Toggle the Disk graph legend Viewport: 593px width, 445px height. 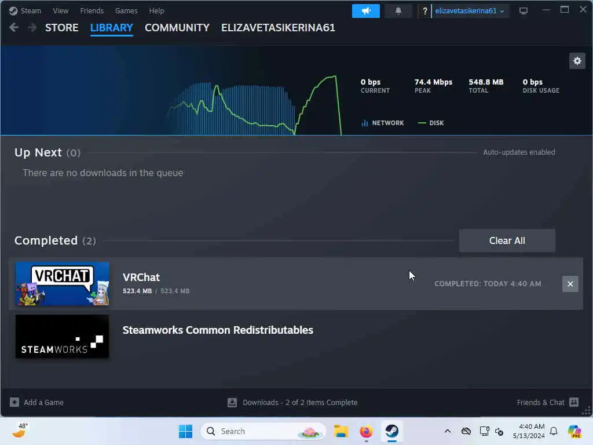[x=431, y=123]
